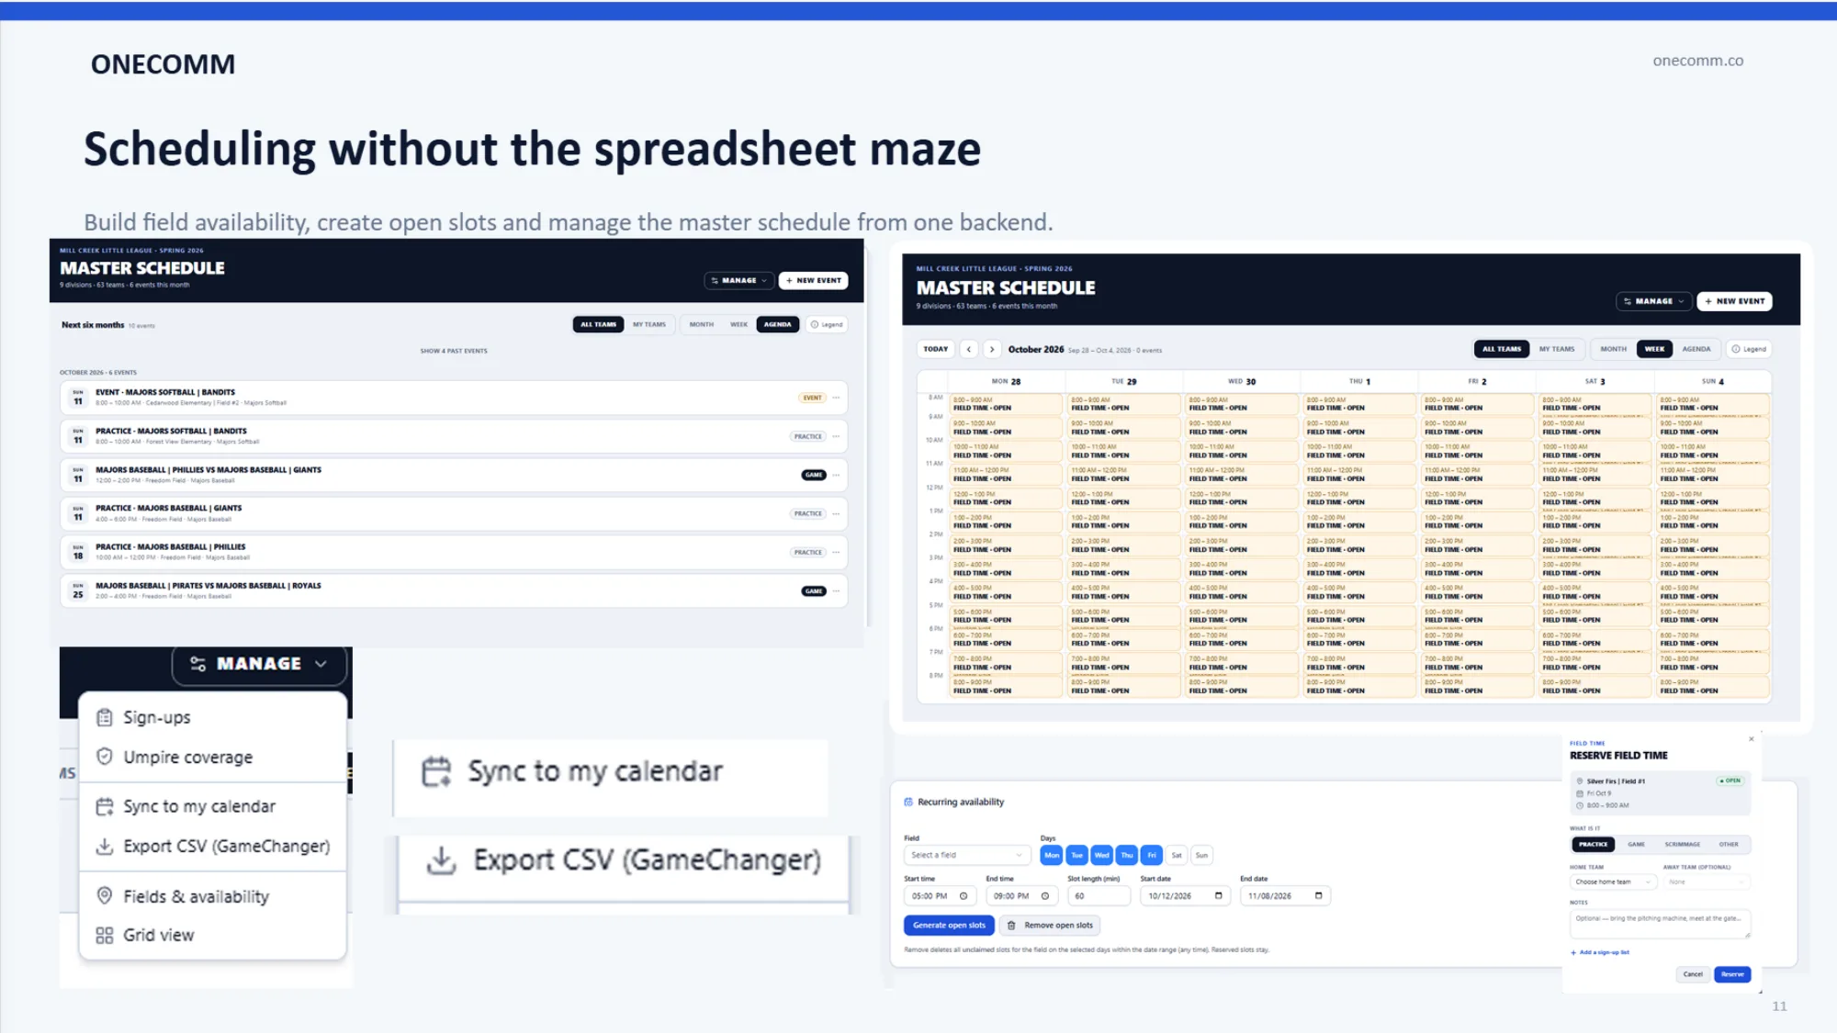The width and height of the screenshot is (1837, 1033).
Task: Click the Slot length (min) input
Action: (1099, 896)
